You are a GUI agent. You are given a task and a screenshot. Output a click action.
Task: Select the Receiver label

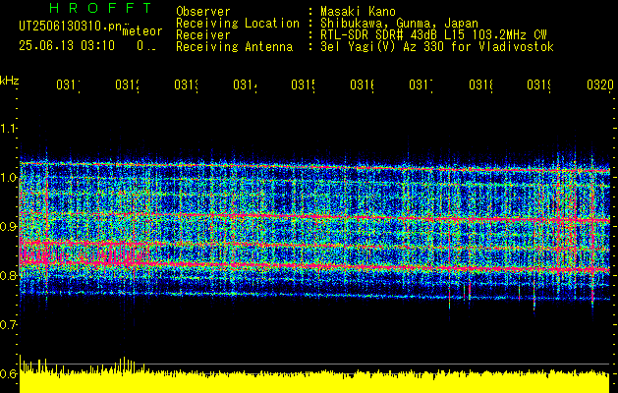pyautogui.click(x=203, y=35)
